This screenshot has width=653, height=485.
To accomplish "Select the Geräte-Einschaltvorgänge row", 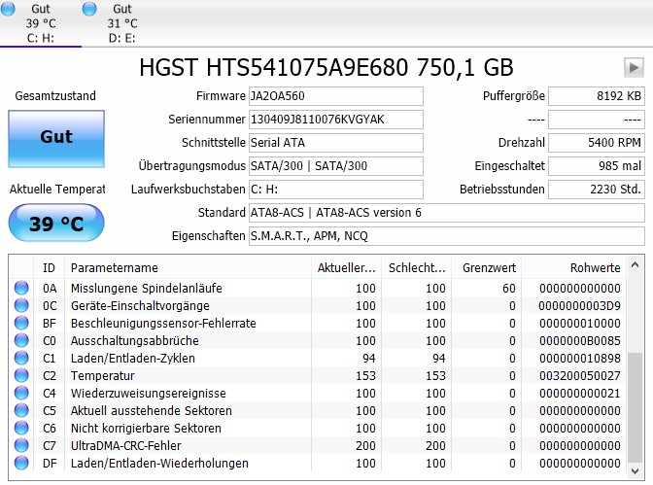I will click(318, 305).
